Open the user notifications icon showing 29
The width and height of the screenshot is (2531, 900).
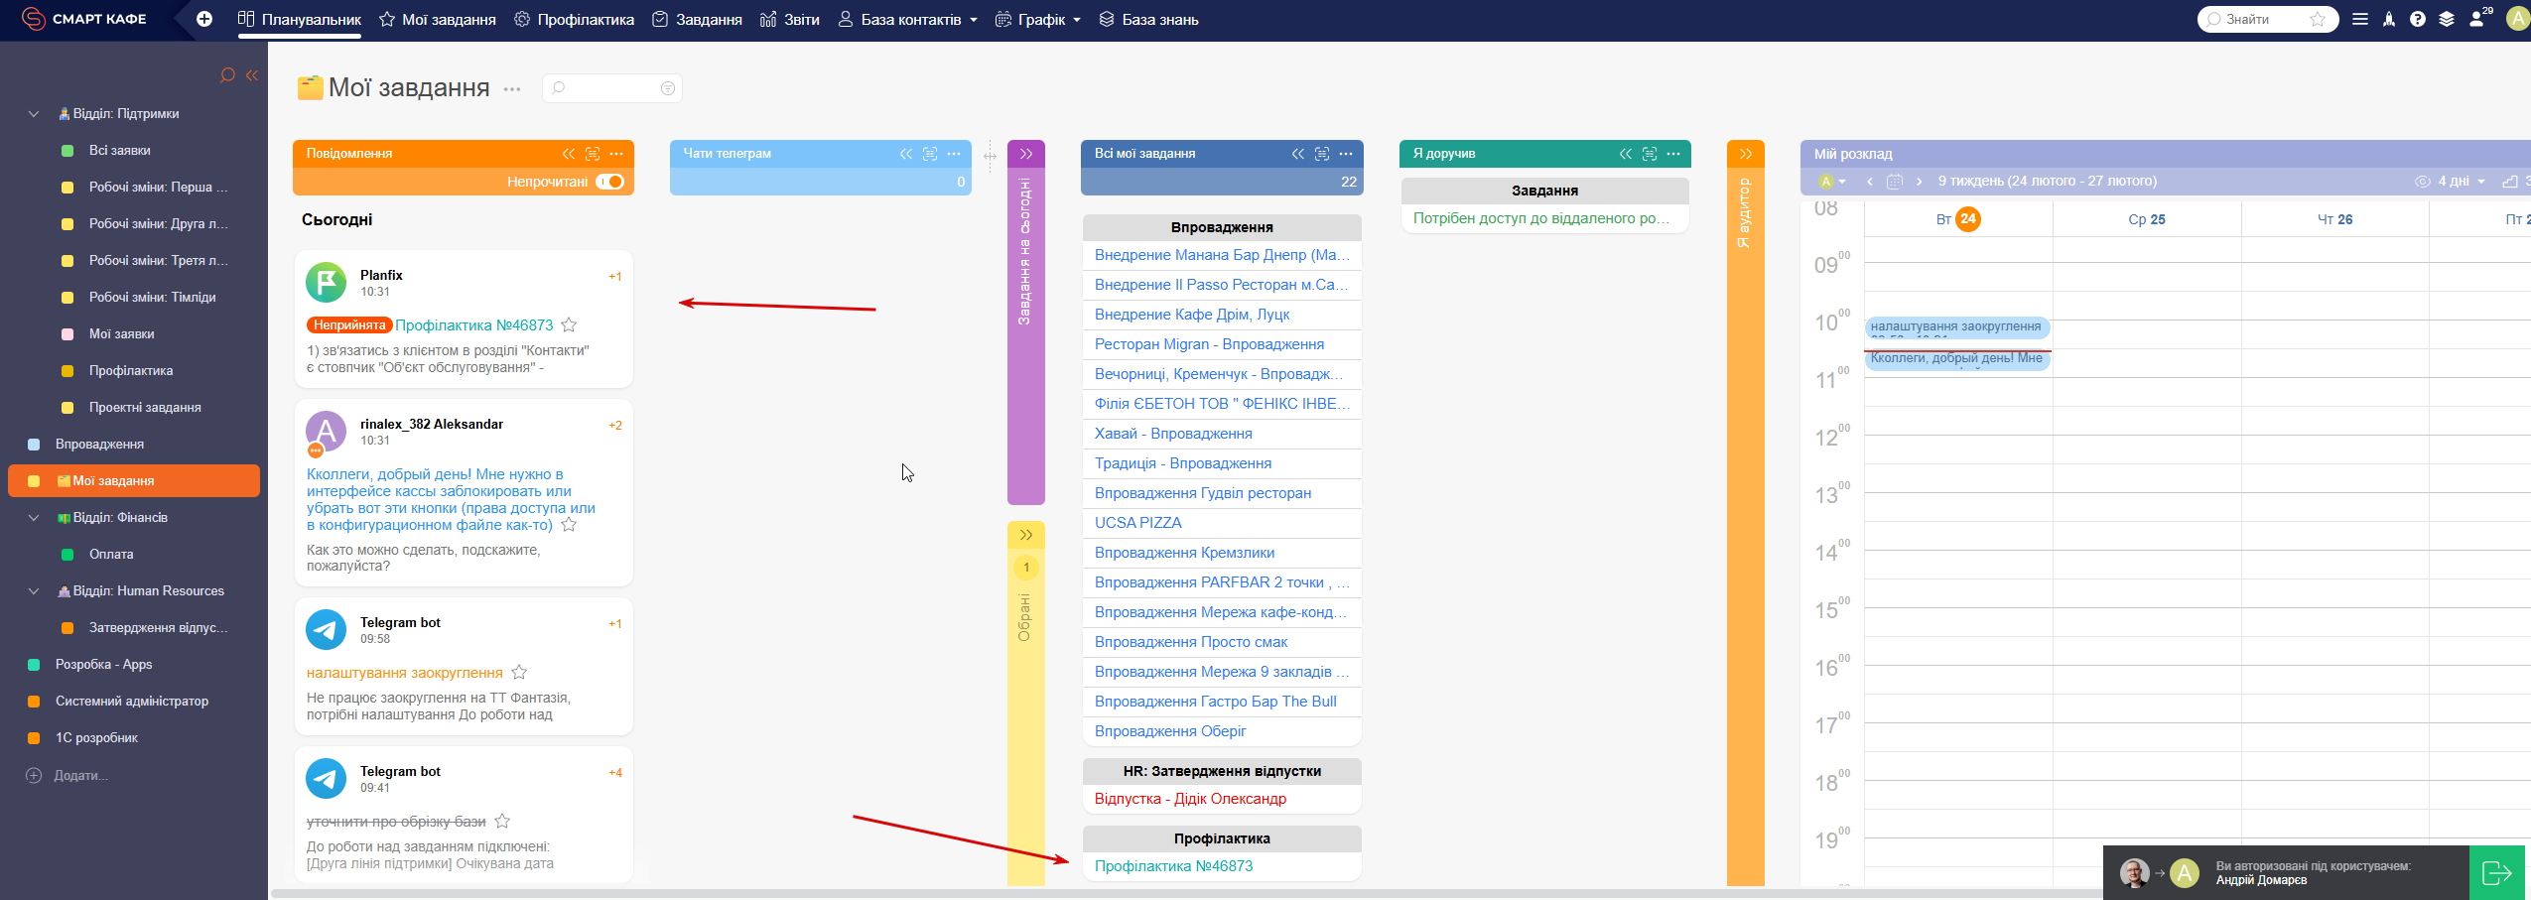click(x=2478, y=18)
